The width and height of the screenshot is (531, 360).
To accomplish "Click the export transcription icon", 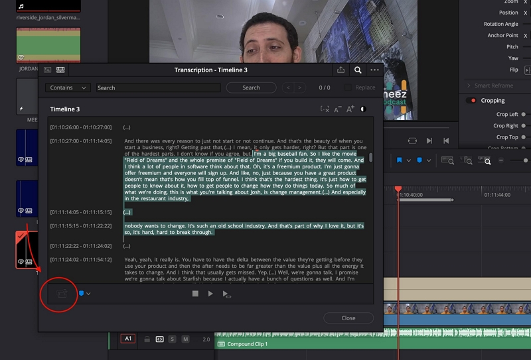I will [x=341, y=70].
